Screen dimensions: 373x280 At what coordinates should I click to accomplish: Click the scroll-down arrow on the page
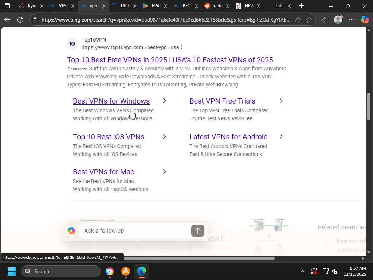coord(369,252)
